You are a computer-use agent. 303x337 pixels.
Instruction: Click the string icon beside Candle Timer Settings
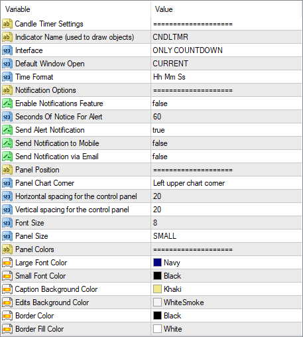click(x=7, y=24)
